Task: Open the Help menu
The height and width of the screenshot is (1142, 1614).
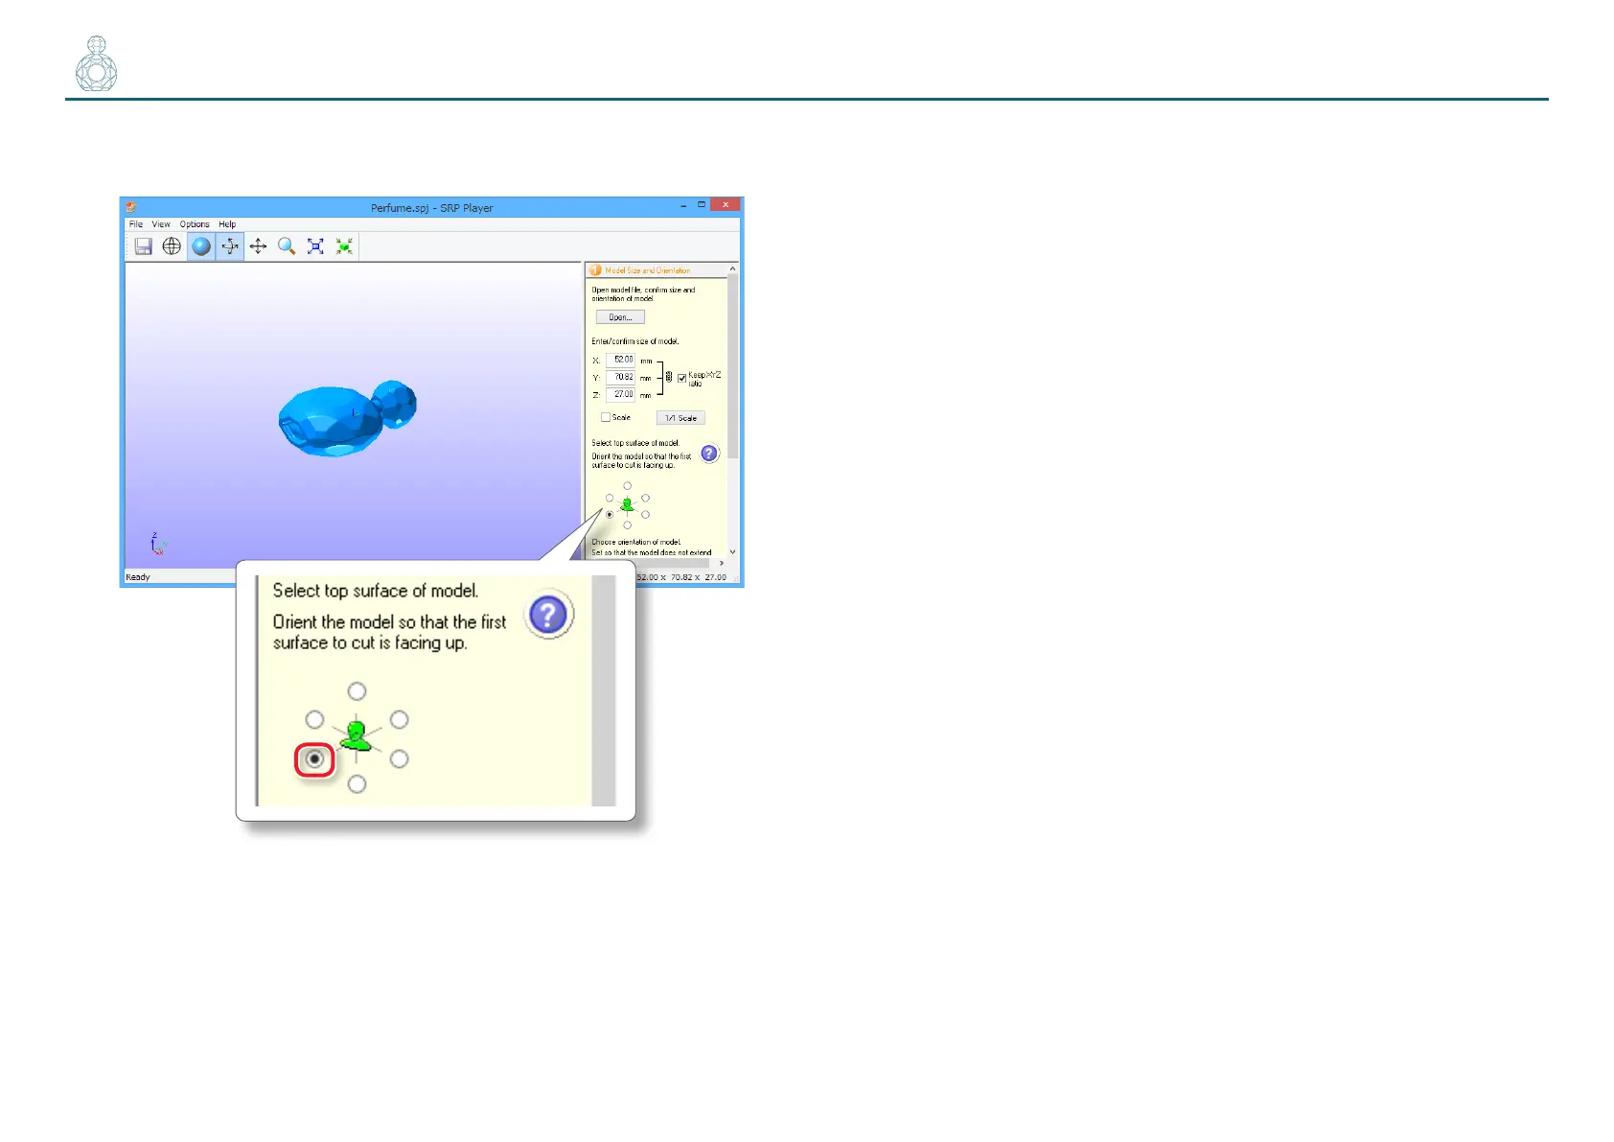Action: click(227, 224)
